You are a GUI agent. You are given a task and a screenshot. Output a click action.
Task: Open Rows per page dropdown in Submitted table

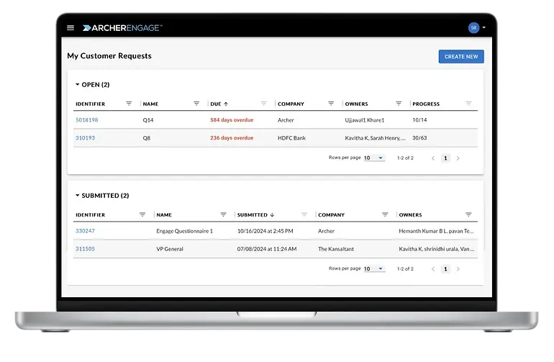374,268
